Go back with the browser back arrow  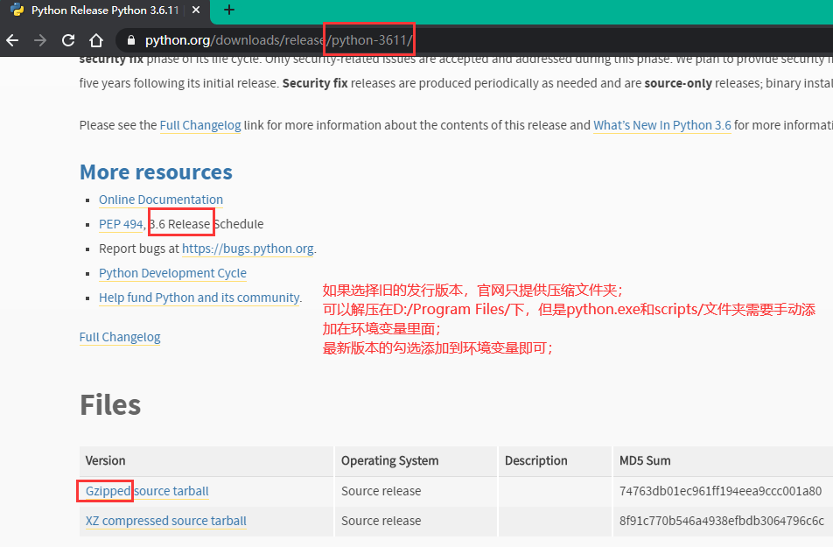coord(12,40)
